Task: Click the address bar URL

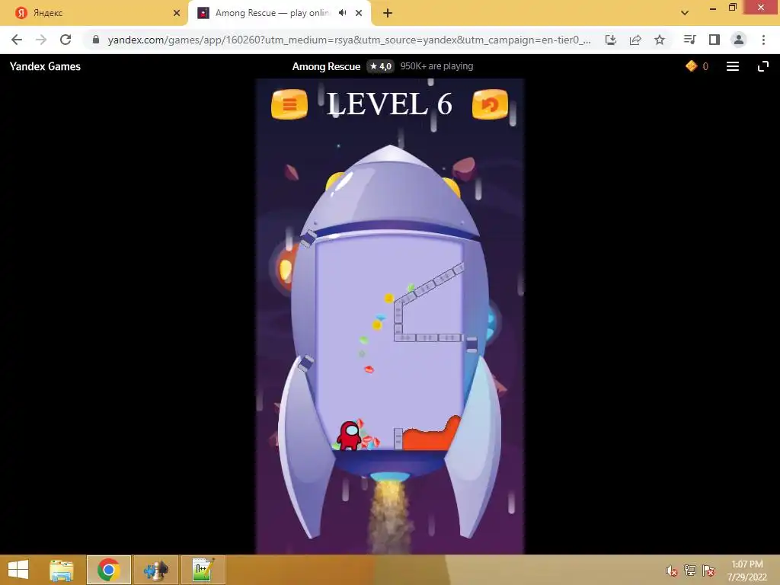Action: [349, 40]
